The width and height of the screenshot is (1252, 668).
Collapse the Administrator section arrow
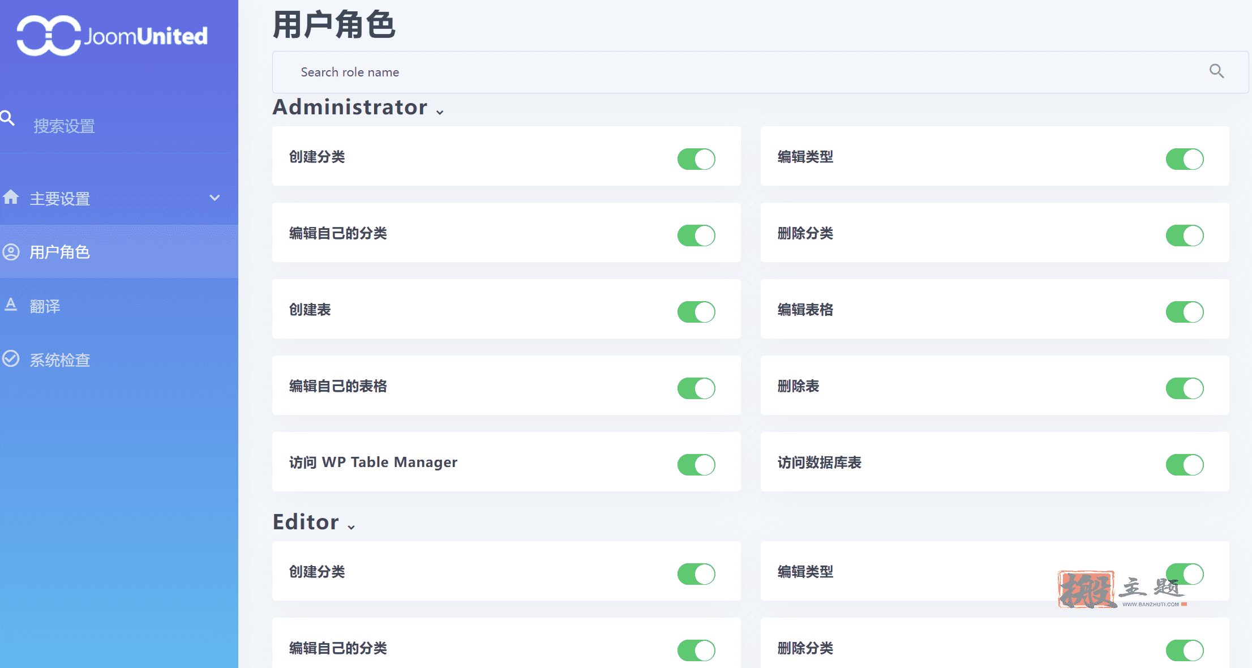(440, 112)
